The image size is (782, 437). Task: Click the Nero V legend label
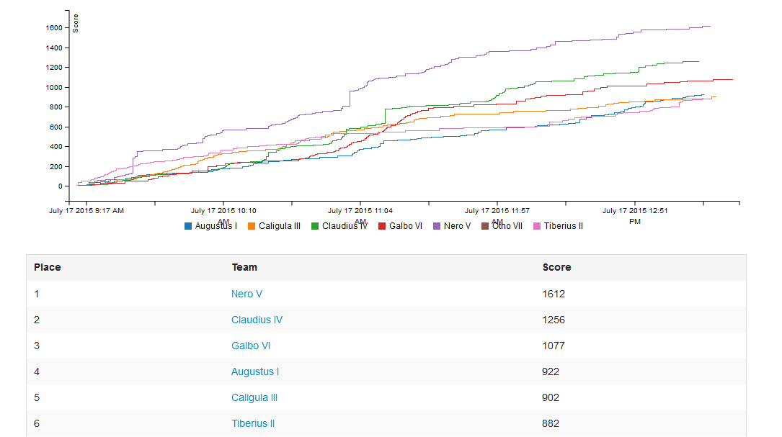(x=457, y=226)
